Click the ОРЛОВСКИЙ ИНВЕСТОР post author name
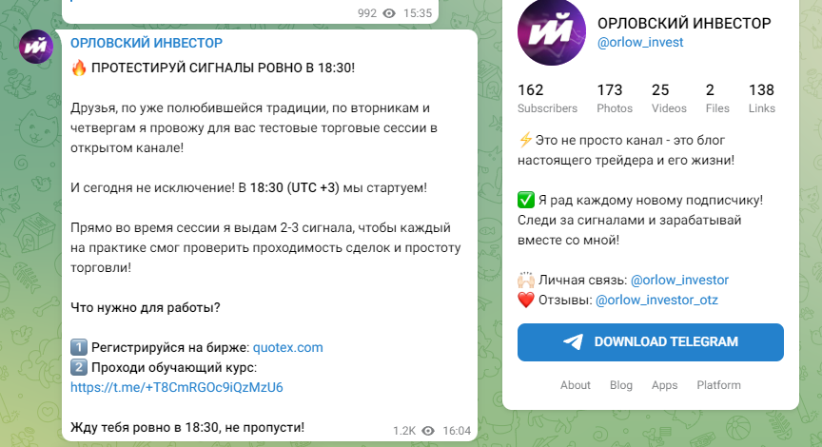This screenshot has width=822, height=447. tap(147, 43)
